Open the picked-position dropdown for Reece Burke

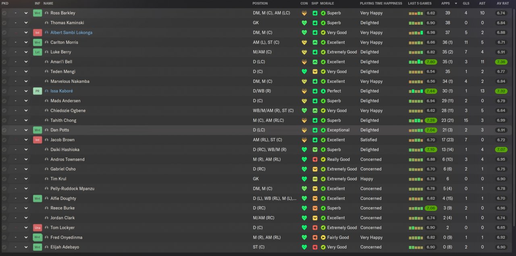coord(26,208)
